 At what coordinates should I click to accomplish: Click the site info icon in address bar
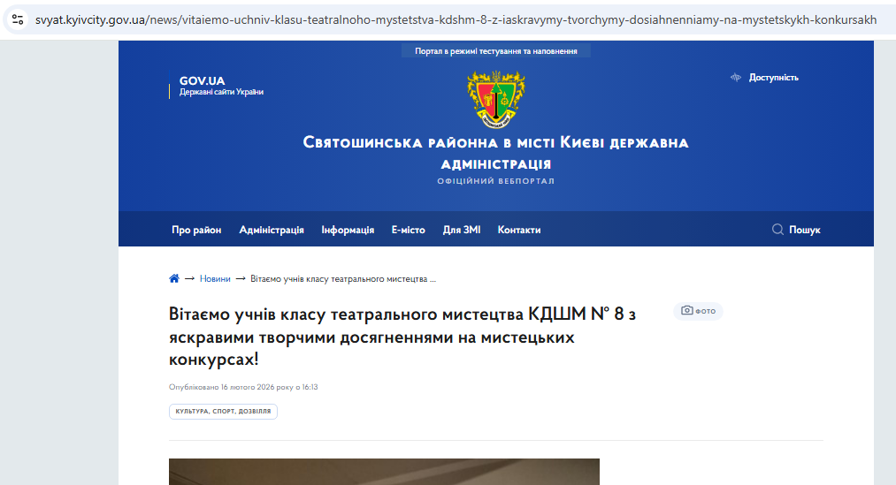tap(18, 19)
